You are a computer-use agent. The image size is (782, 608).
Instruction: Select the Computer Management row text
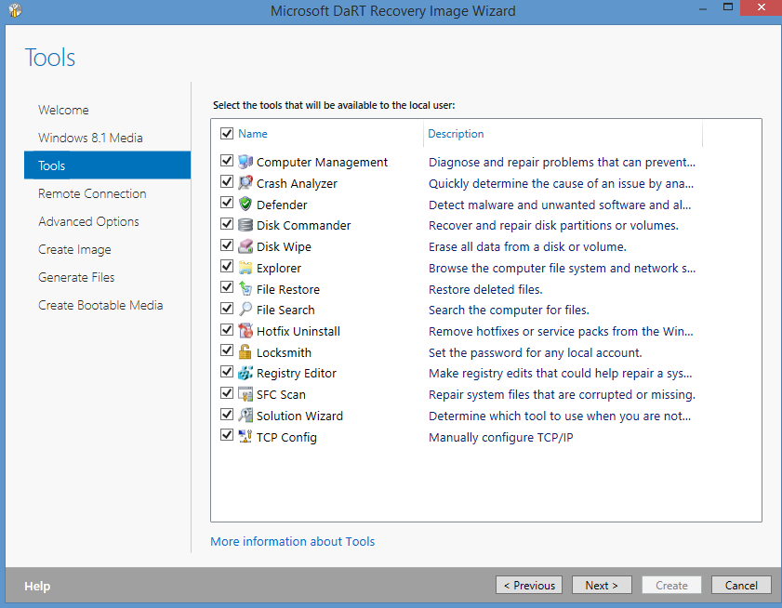(x=322, y=162)
